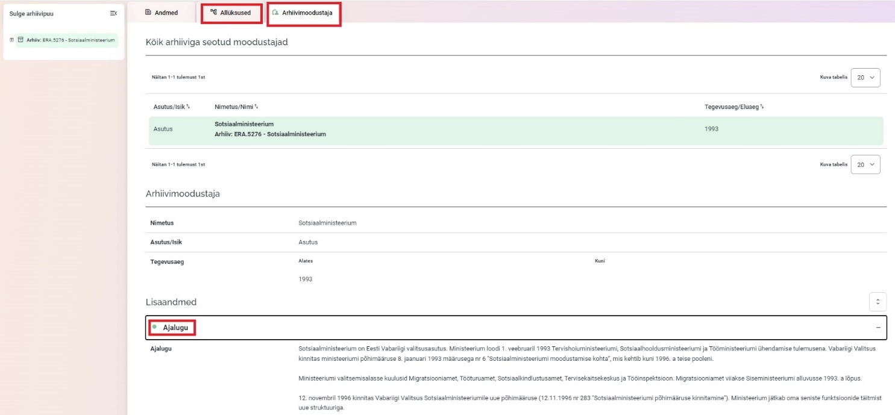Toggle all Lisaandmed sections with expand button
Image resolution: width=895 pixels, height=415 pixels.
click(878, 301)
